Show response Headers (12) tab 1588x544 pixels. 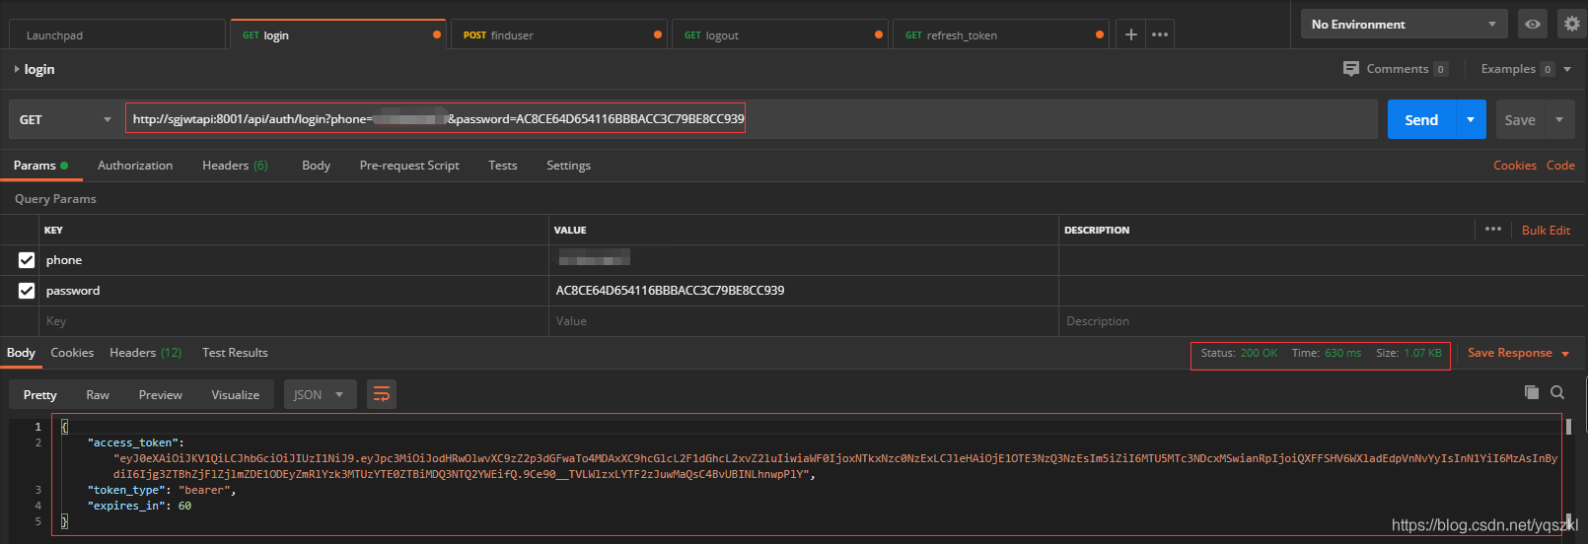[145, 353]
